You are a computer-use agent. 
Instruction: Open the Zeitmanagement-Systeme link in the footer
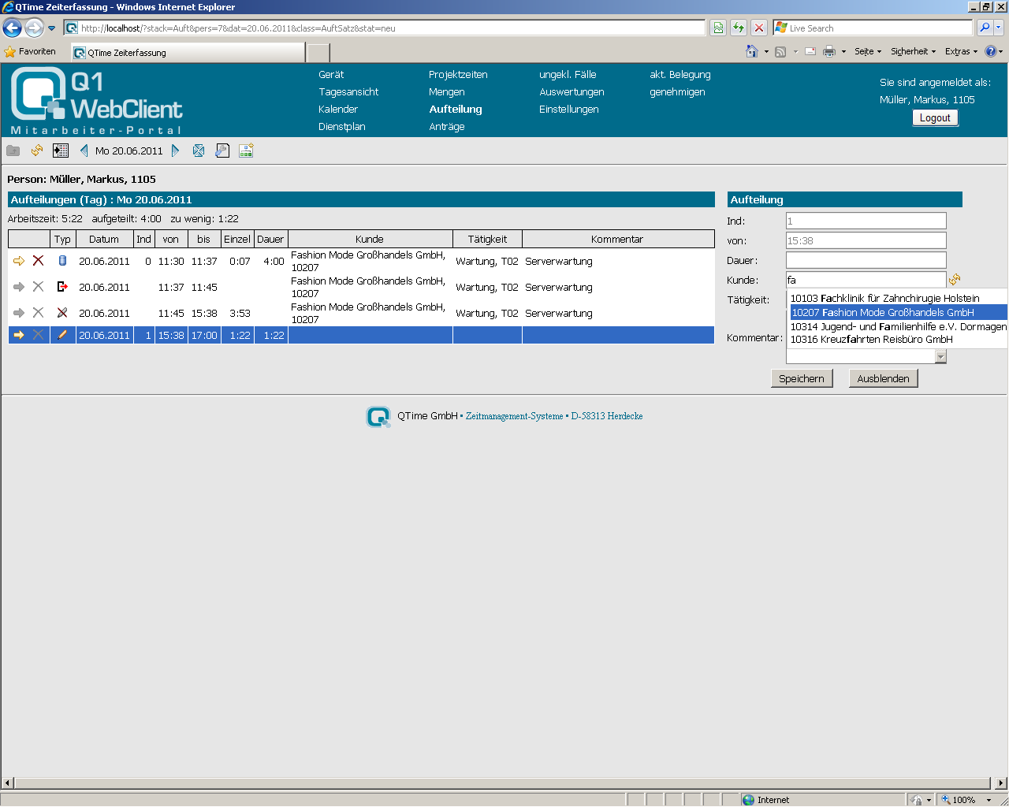[x=513, y=416]
